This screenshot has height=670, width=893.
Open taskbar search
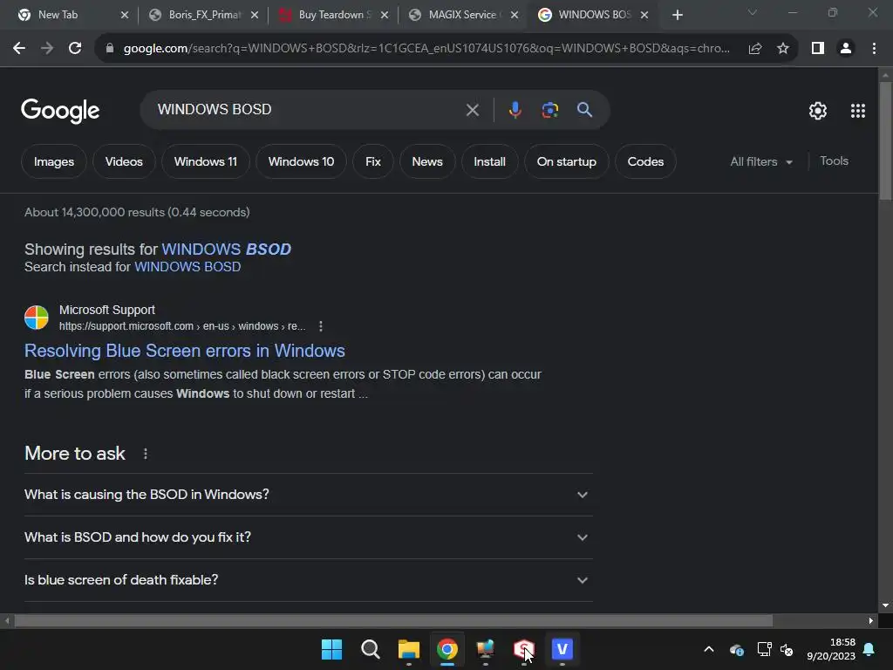[x=370, y=649]
